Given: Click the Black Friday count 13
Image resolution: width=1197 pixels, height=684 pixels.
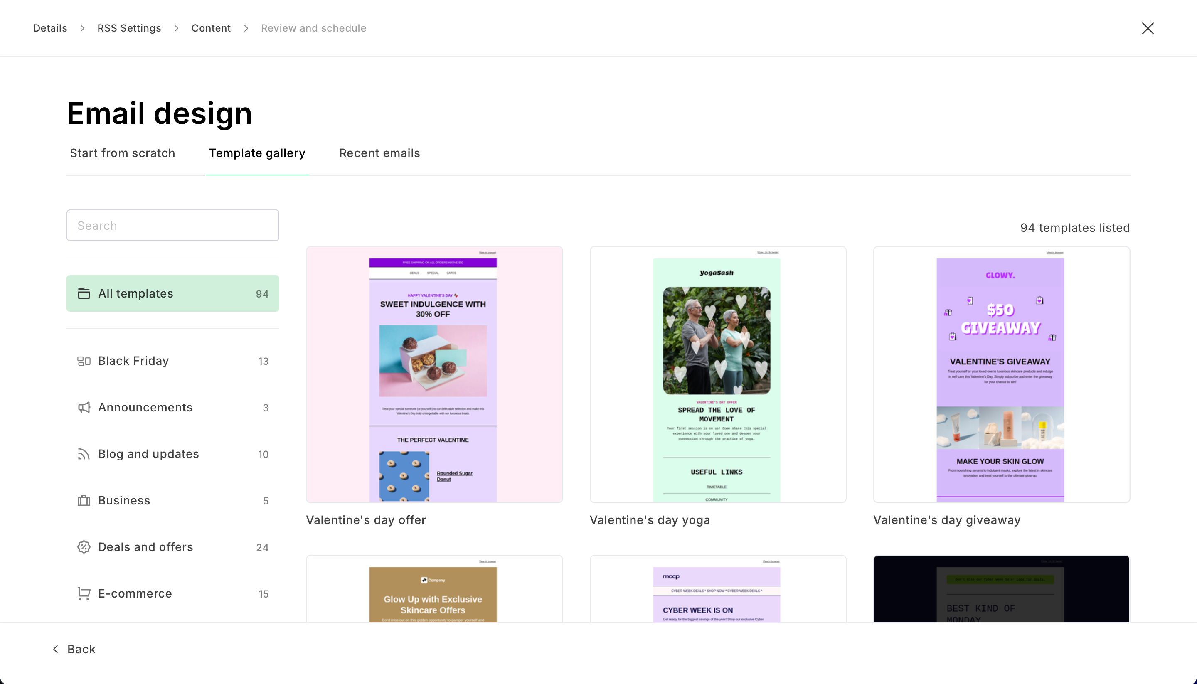Looking at the screenshot, I should coord(263,361).
